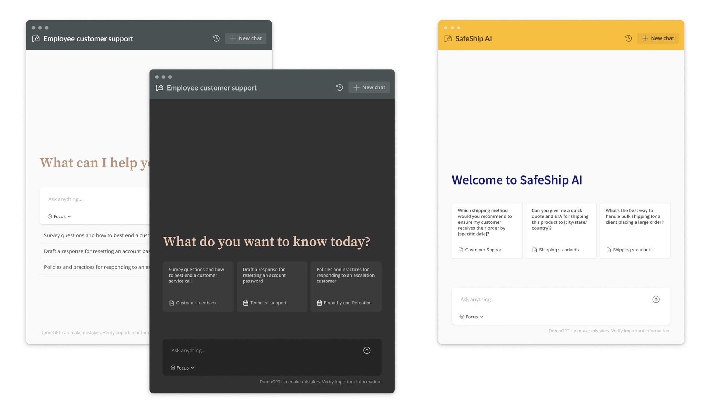Click the target Focus icon in SafeShip AI window

coord(462,317)
